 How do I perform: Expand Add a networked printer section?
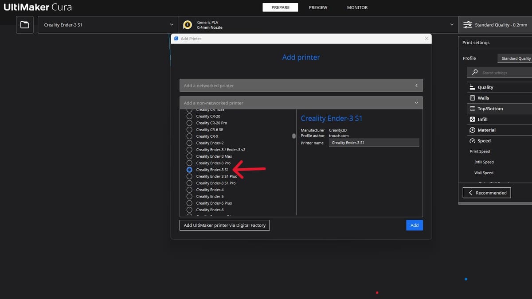[301, 85]
